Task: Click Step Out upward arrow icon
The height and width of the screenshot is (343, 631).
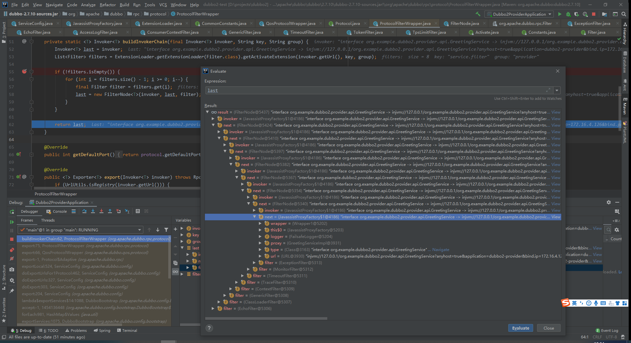Action: pyautogui.click(x=110, y=211)
